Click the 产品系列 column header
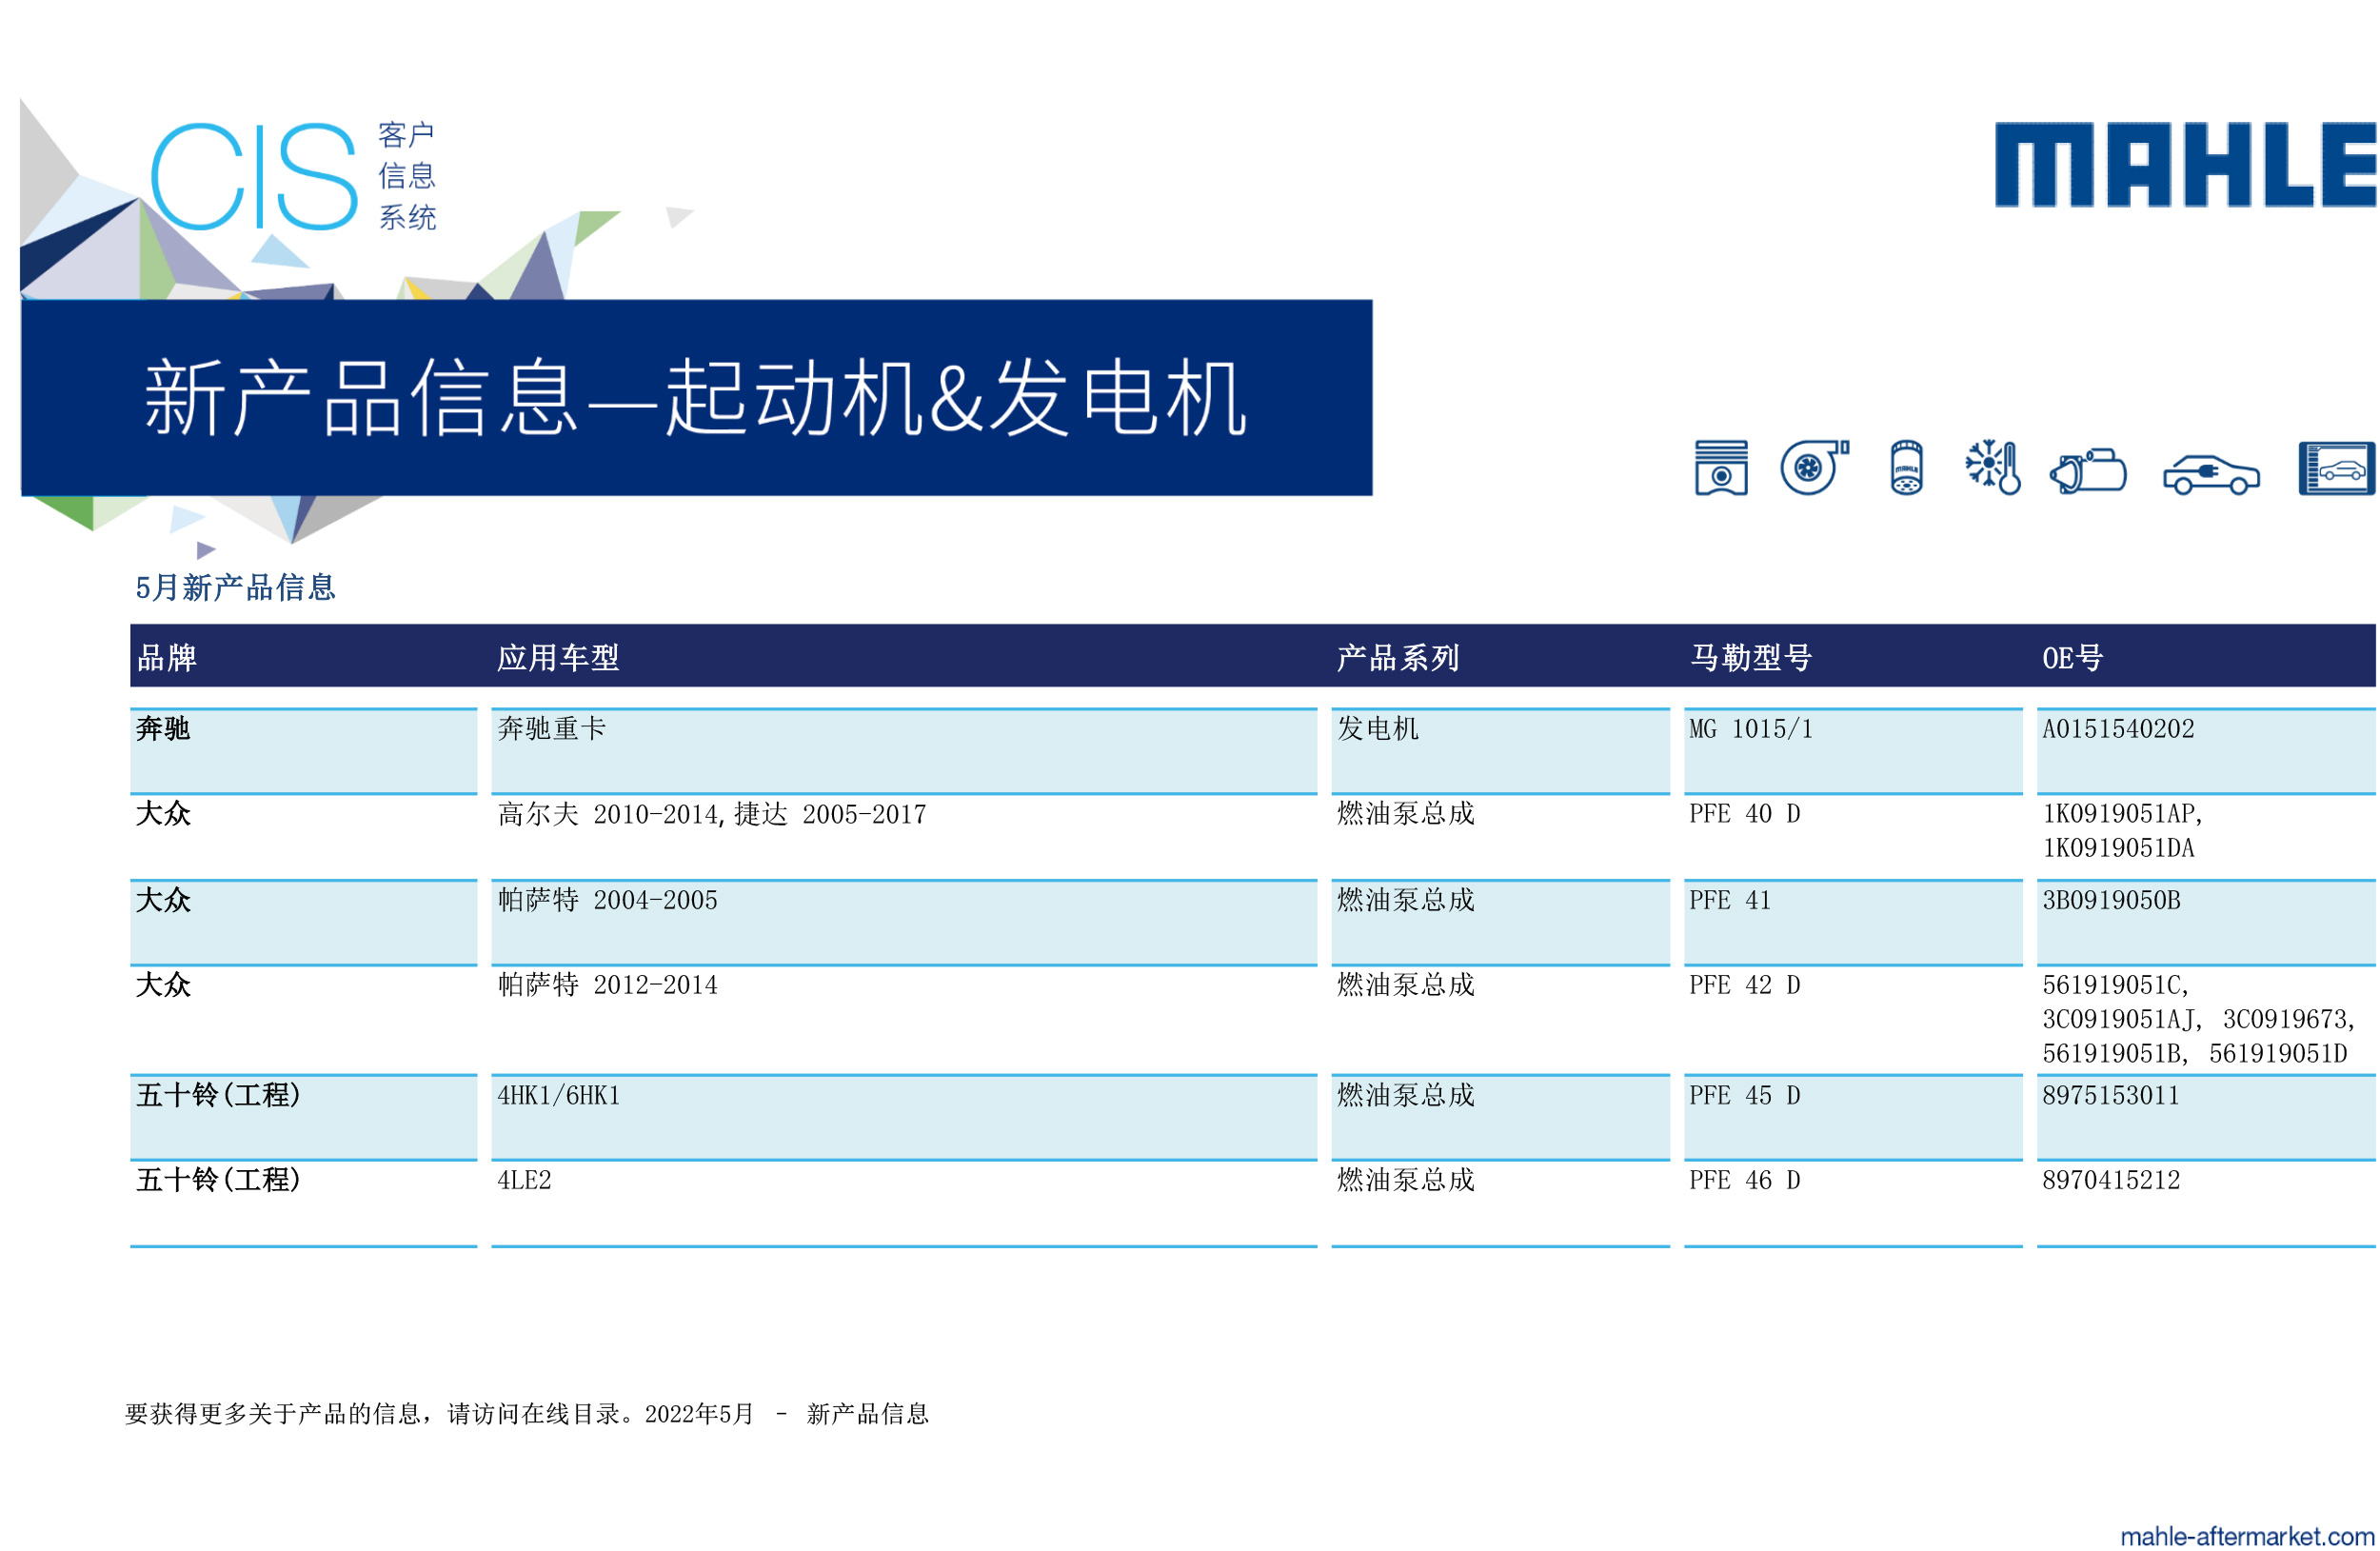This screenshot has height=1551, width=2380. pos(1398,657)
